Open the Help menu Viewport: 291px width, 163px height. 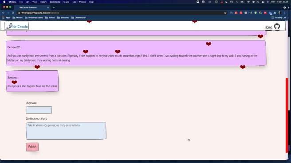point(91,2)
